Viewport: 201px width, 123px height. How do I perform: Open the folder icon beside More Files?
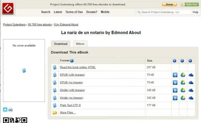[x=55, y=113]
